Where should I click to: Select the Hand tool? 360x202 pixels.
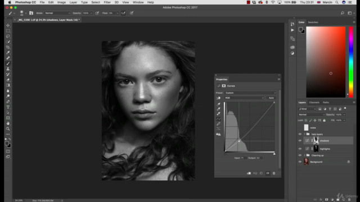tap(8, 123)
